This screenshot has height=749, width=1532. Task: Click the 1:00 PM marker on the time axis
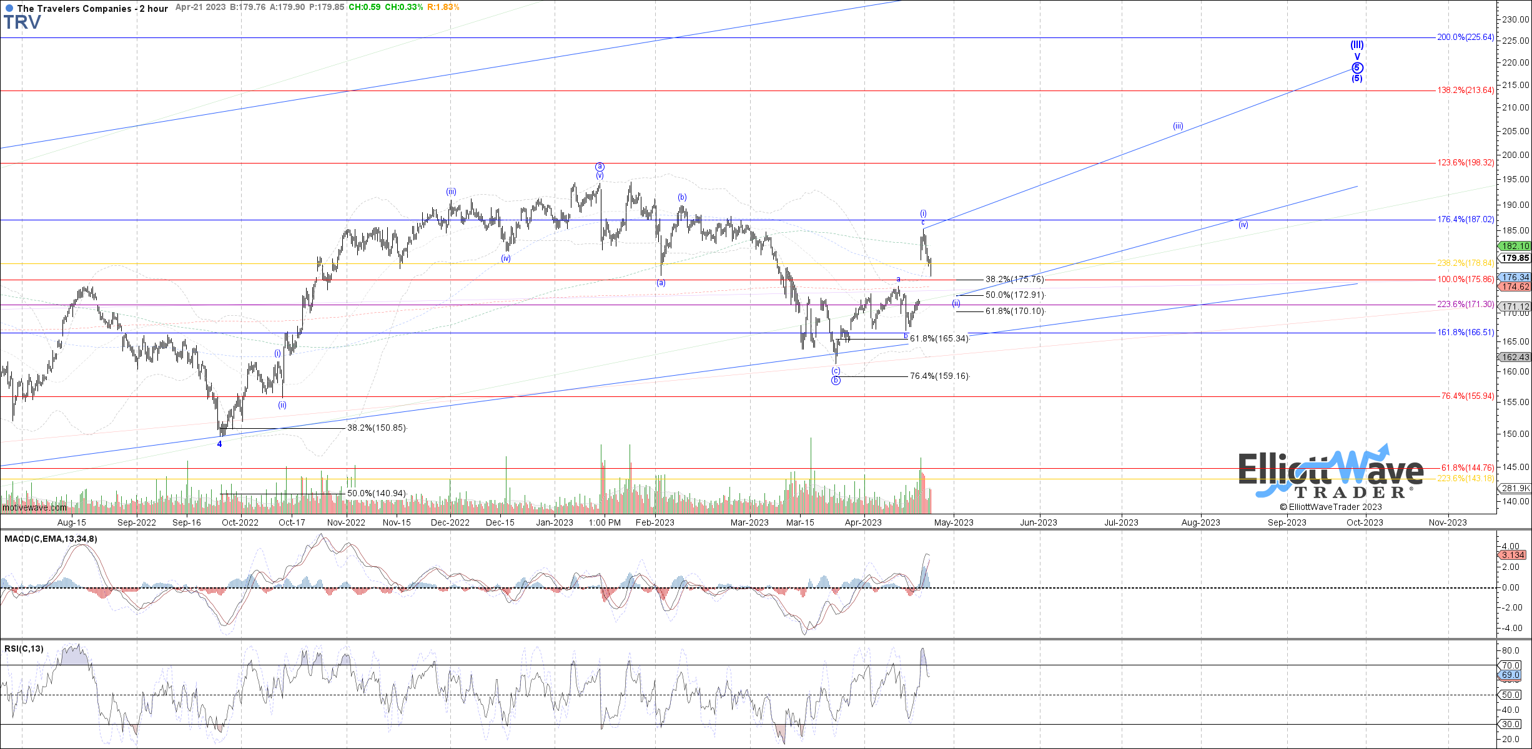tap(605, 522)
